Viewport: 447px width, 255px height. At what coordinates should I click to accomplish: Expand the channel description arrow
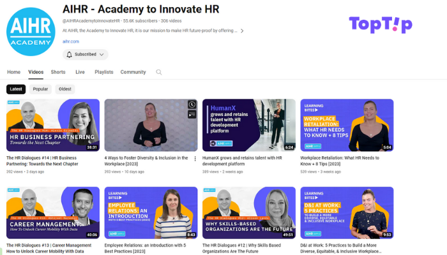tap(242, 31)
